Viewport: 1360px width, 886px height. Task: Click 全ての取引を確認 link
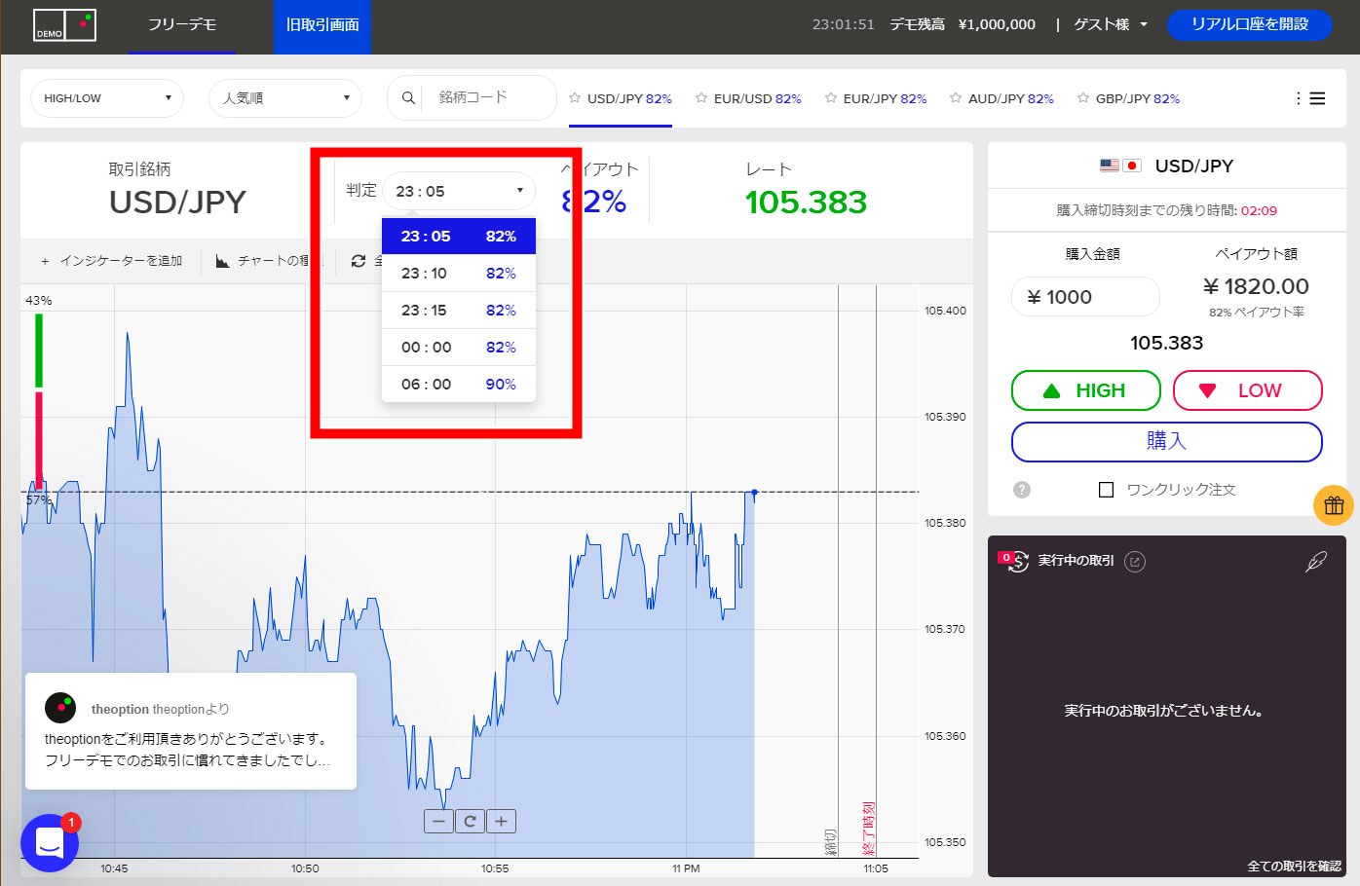[1294, 866]
